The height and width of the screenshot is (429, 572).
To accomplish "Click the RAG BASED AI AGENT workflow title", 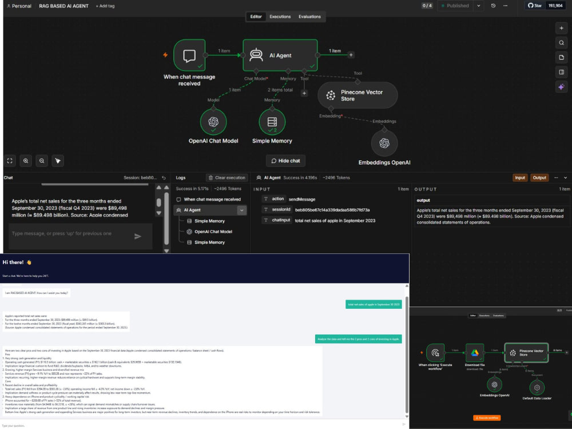I will tap(64, 6).
